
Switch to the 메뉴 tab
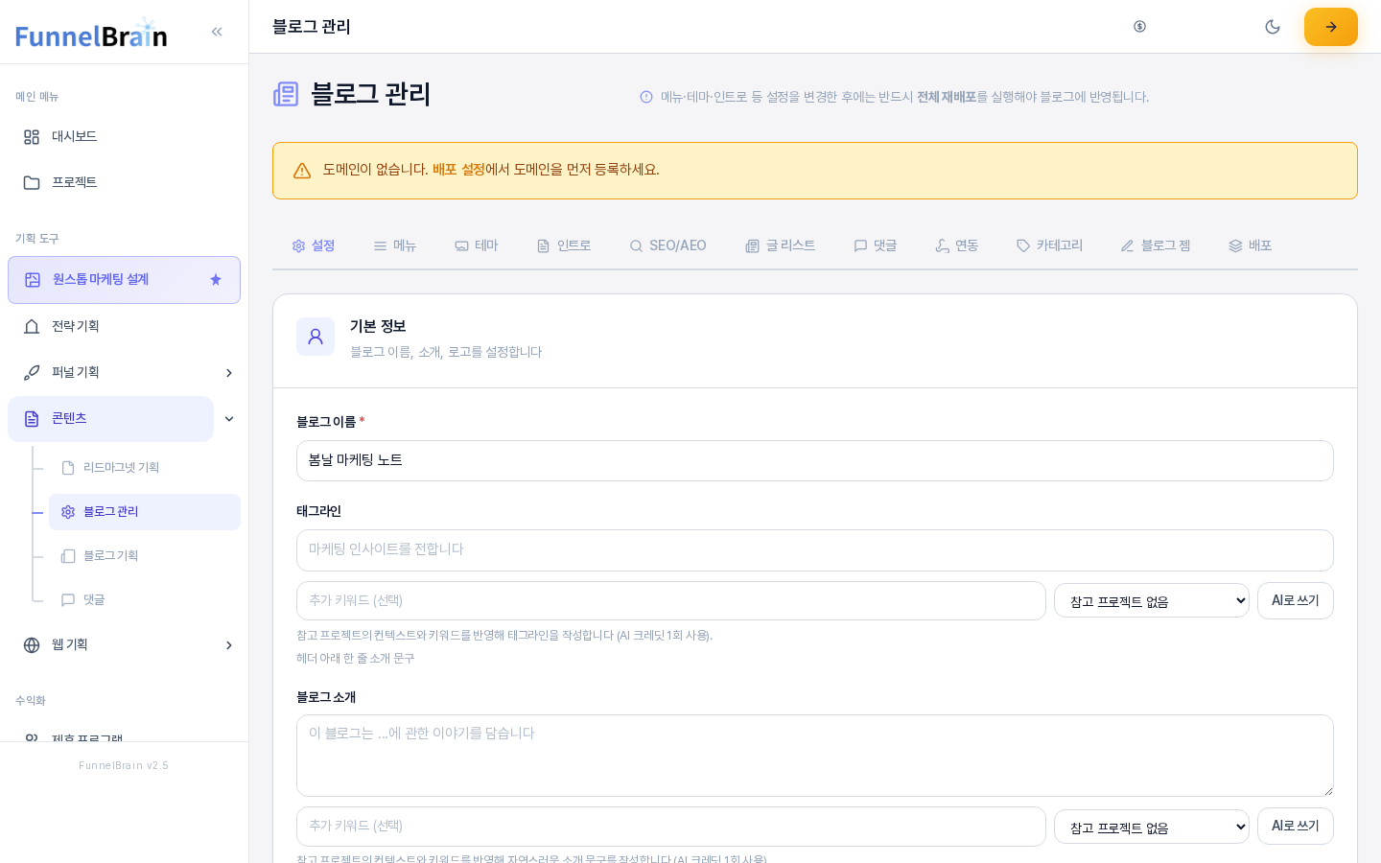tap(395, 245)
